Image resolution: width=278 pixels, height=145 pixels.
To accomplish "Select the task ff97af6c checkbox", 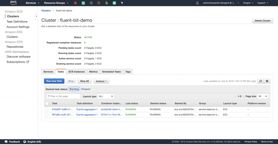I will [x=47, y=115].
